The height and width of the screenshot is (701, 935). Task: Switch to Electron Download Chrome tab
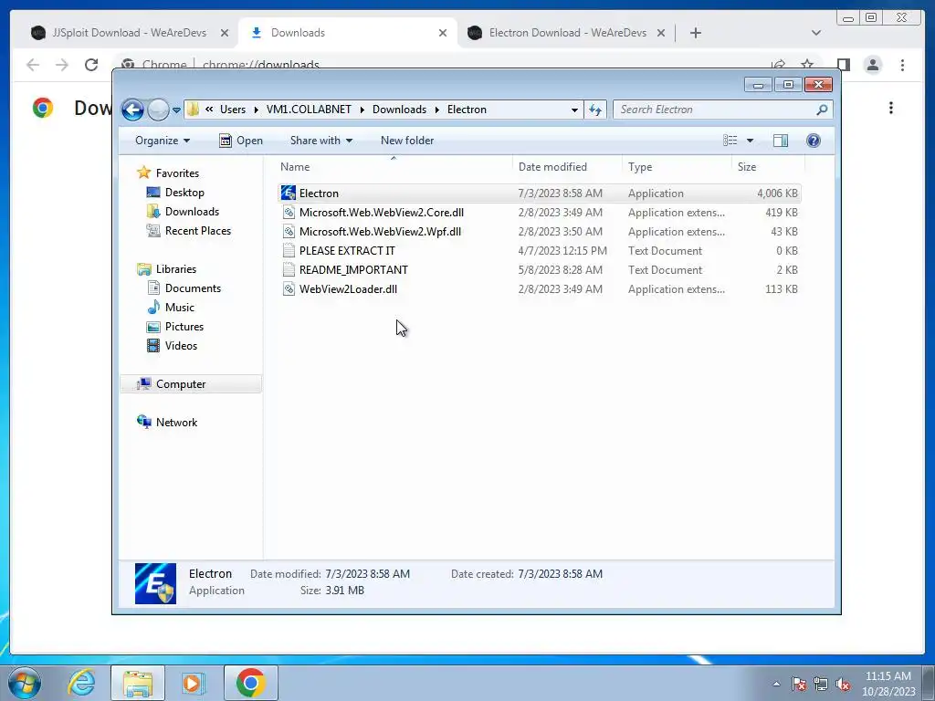tap(566, 33)
